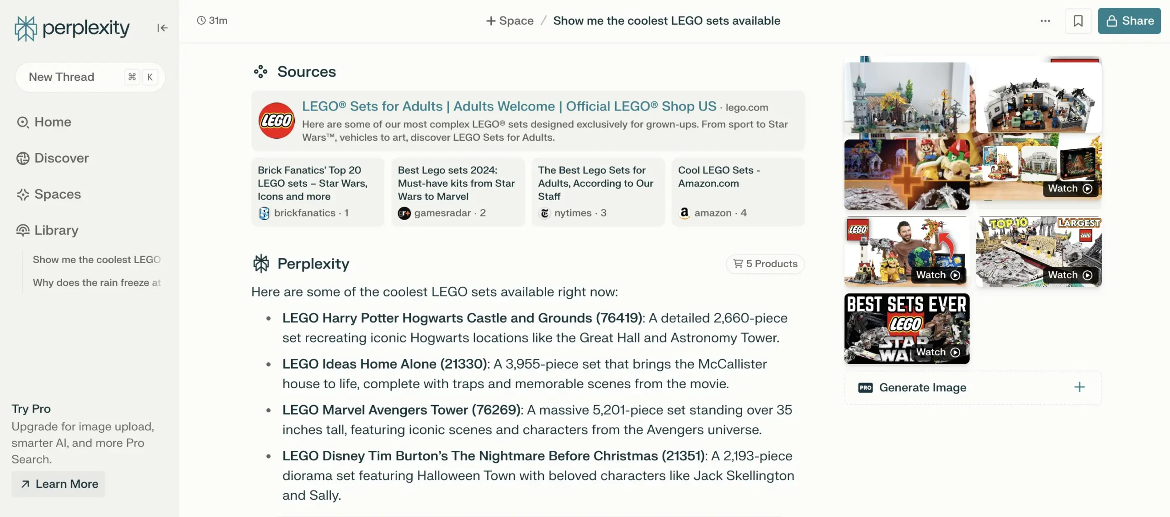This screenshot has width=1170, height=517.
Task: Share this thread
Action: pos(1129,21)
